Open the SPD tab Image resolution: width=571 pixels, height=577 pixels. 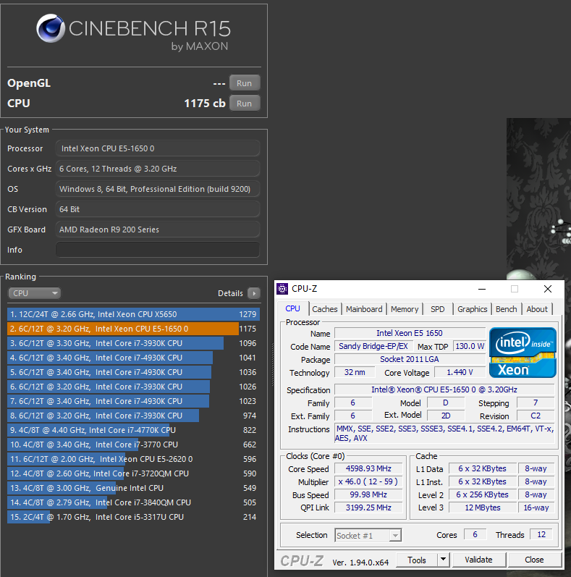tap(438, 309)
